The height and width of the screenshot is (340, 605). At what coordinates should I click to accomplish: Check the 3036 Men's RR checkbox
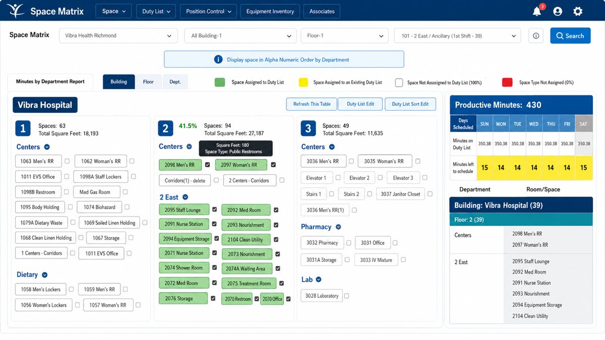[x=351, y=161]
